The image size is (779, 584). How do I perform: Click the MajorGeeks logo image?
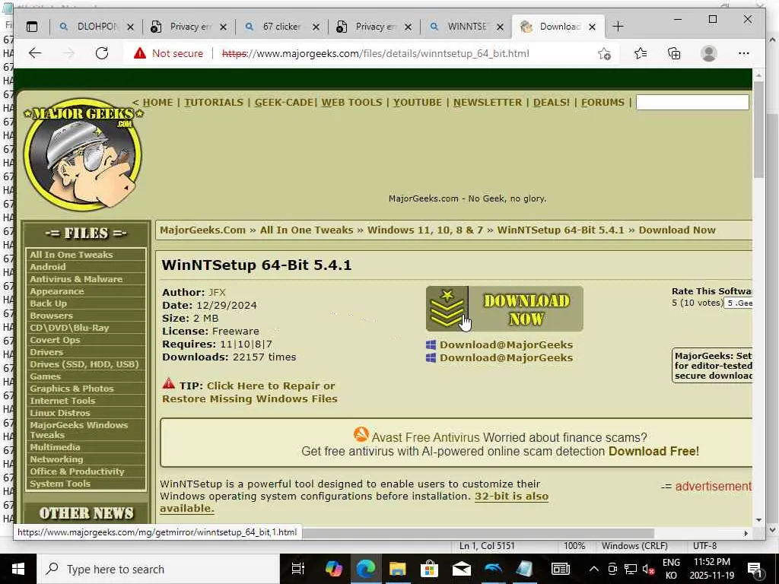coord(82,154)
